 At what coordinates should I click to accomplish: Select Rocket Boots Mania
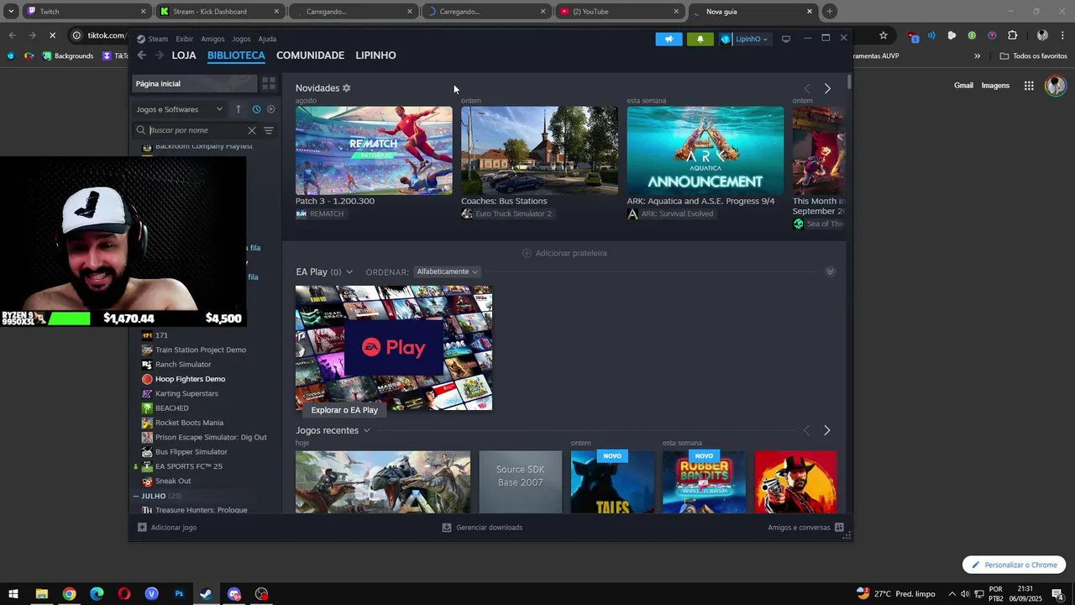tap(189, 423)
